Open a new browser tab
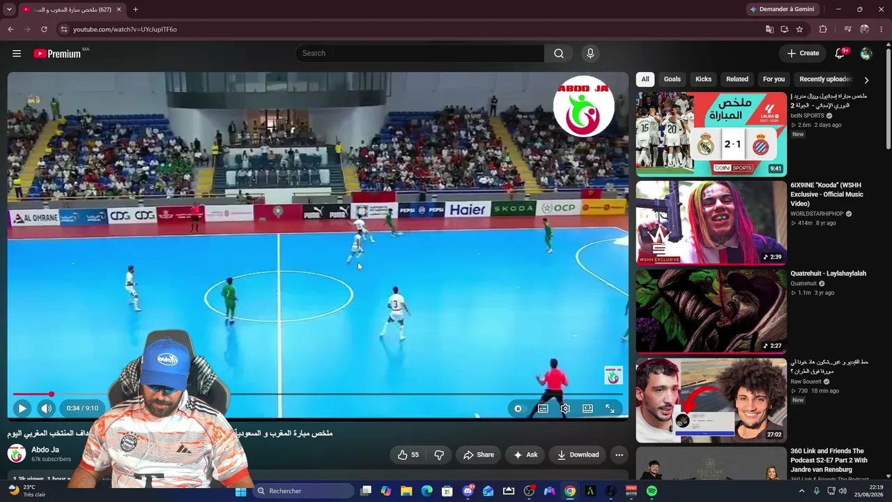This screenshot has width=892, height=502. pyautogui.click(x=135, y=10)
